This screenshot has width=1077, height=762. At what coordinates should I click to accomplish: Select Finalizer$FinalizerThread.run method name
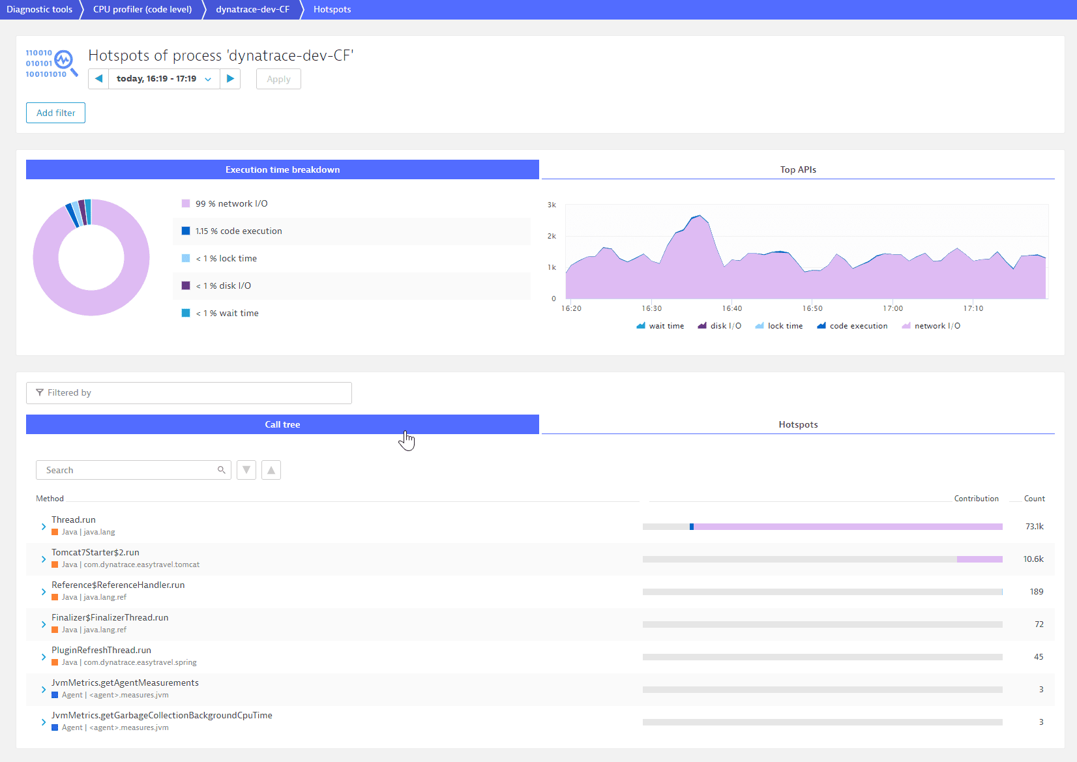tap(110, 617)
